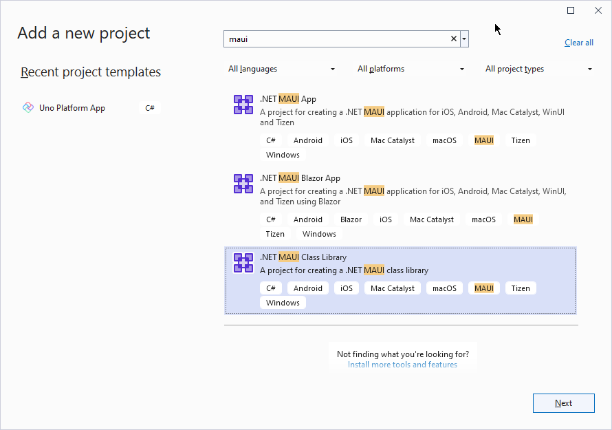This screenshot has width=612, height=430.
Task: Click the Windows tag under MAUI Class Library
Action: [x=283, y=303]
